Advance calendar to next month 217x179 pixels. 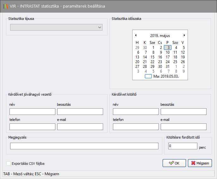click(x=184, y=35)
